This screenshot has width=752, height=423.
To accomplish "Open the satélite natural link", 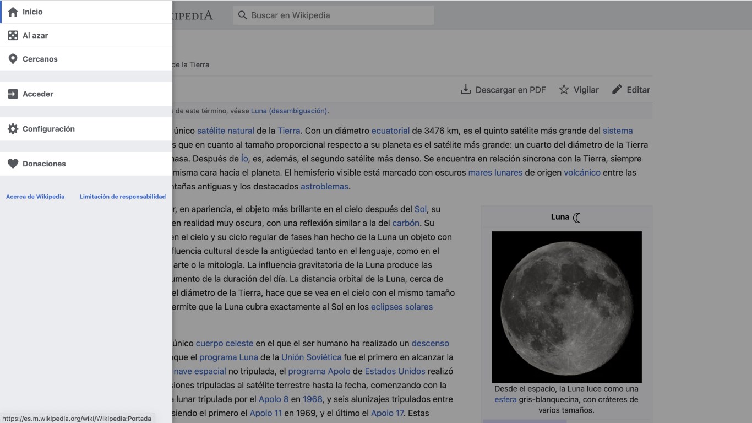I will [226, 131].
